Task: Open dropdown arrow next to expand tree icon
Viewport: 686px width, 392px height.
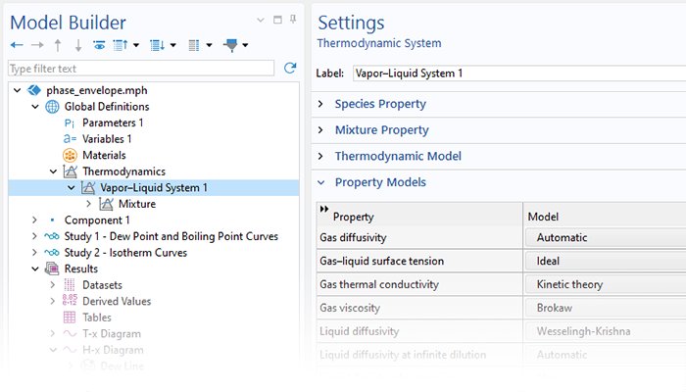Action: point(172,45)
